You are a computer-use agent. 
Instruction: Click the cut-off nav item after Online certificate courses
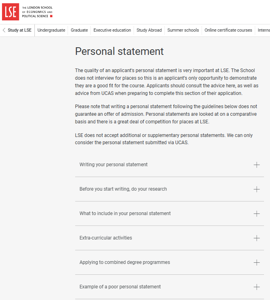(264, 30)
